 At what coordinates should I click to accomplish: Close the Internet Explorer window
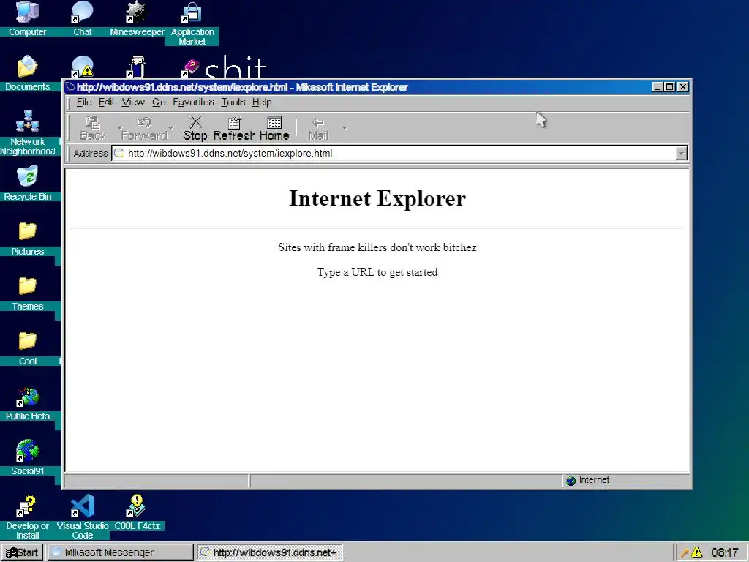pyautogui.click(x=683, y=87)
